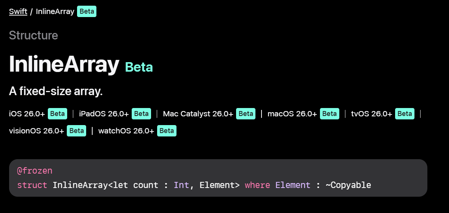Click the @frozen attribute in code block
This screenshot has width=449, height=213.
[35, 171]
